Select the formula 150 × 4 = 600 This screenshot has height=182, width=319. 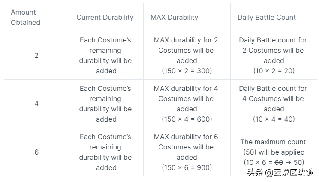click(187, 119)
